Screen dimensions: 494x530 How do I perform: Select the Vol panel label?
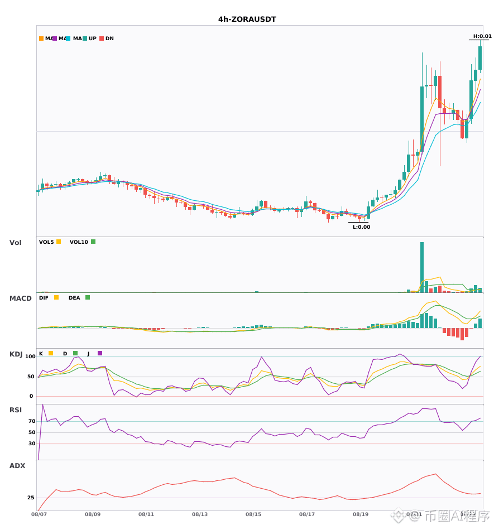15,243
